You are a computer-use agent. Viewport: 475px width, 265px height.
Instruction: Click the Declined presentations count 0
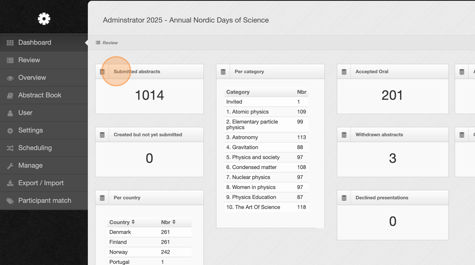393,221
